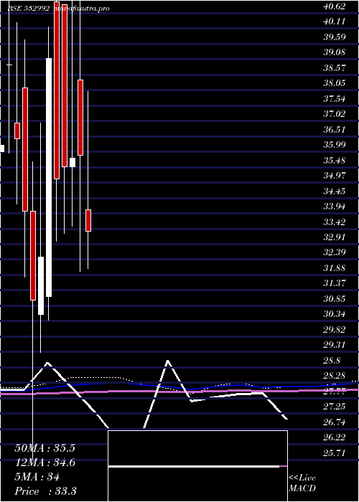The image size is (359, 502).
Task: Select the 25.71 price axis label
Action: pos(335,453)
